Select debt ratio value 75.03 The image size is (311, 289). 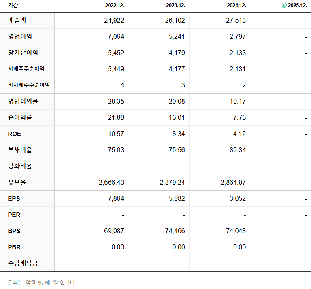(x=116, y=150)
